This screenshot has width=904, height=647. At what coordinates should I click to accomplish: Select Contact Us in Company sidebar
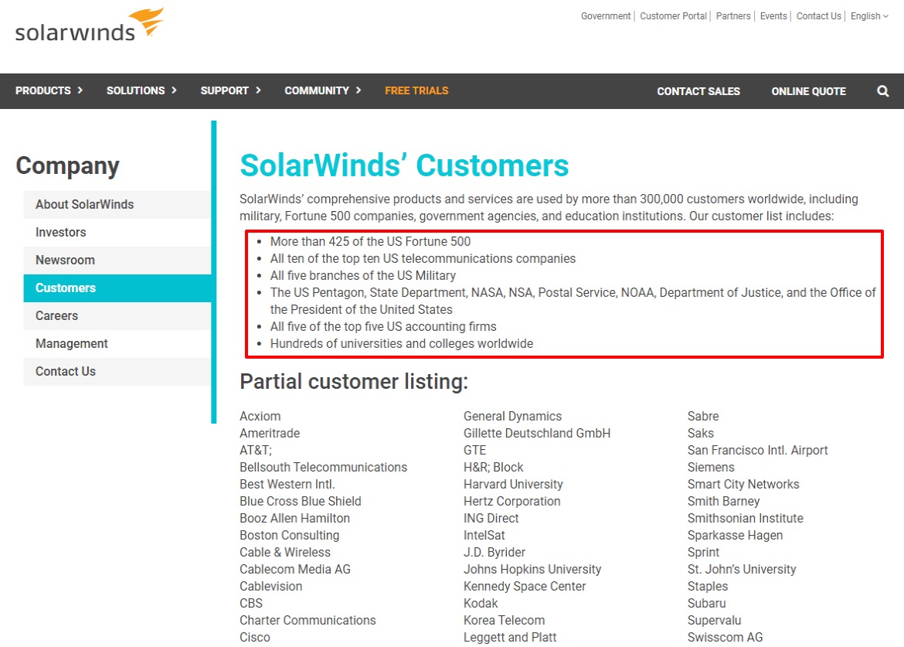pyautogui.click(x=117, y=371)
